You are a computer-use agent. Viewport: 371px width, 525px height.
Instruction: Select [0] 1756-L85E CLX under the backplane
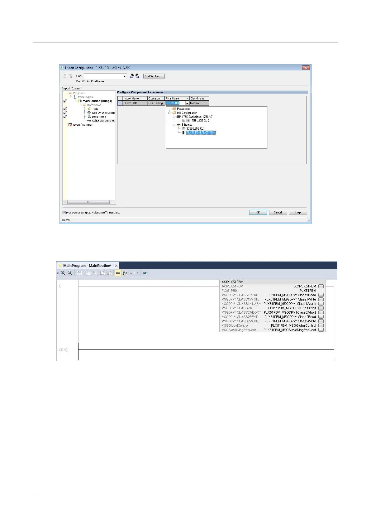point(197,121)
